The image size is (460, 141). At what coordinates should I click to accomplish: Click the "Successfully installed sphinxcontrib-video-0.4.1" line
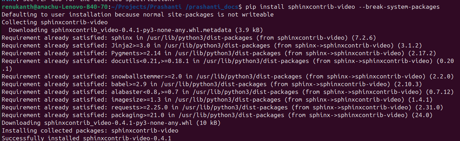pos(87,138)
